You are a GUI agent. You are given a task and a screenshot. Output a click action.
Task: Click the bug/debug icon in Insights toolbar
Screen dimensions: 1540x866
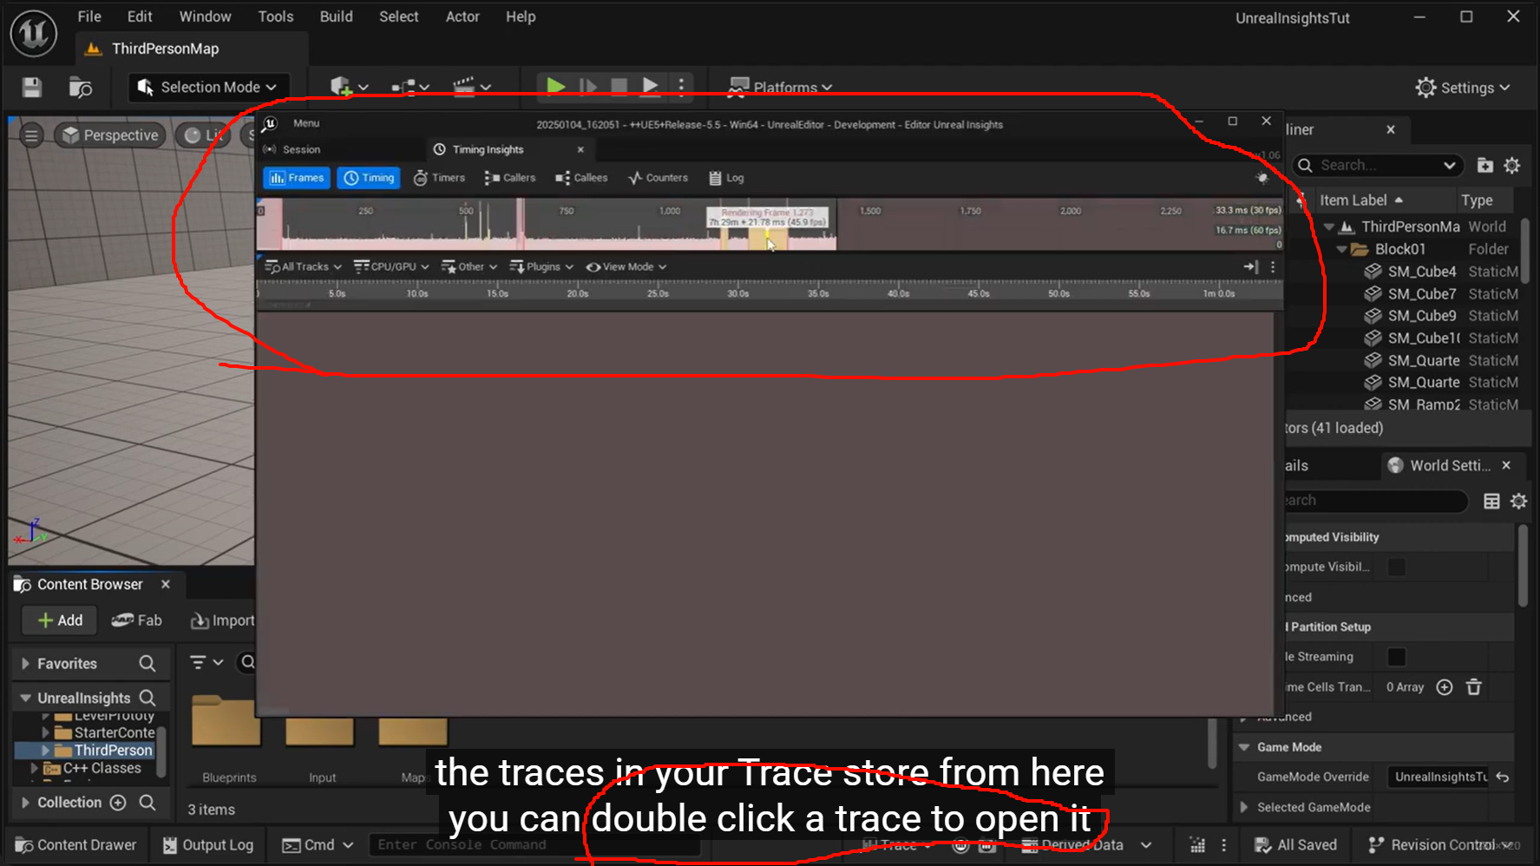coord(1262,178)
